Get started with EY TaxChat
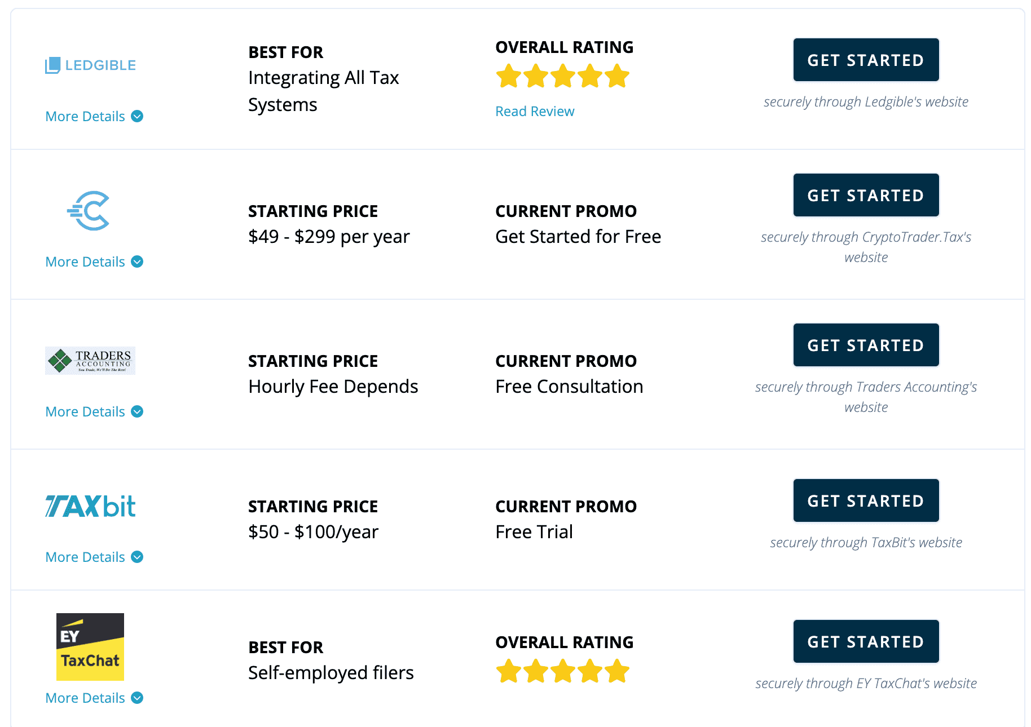This screenshot has width=1031, height=727. click(866, 641)
